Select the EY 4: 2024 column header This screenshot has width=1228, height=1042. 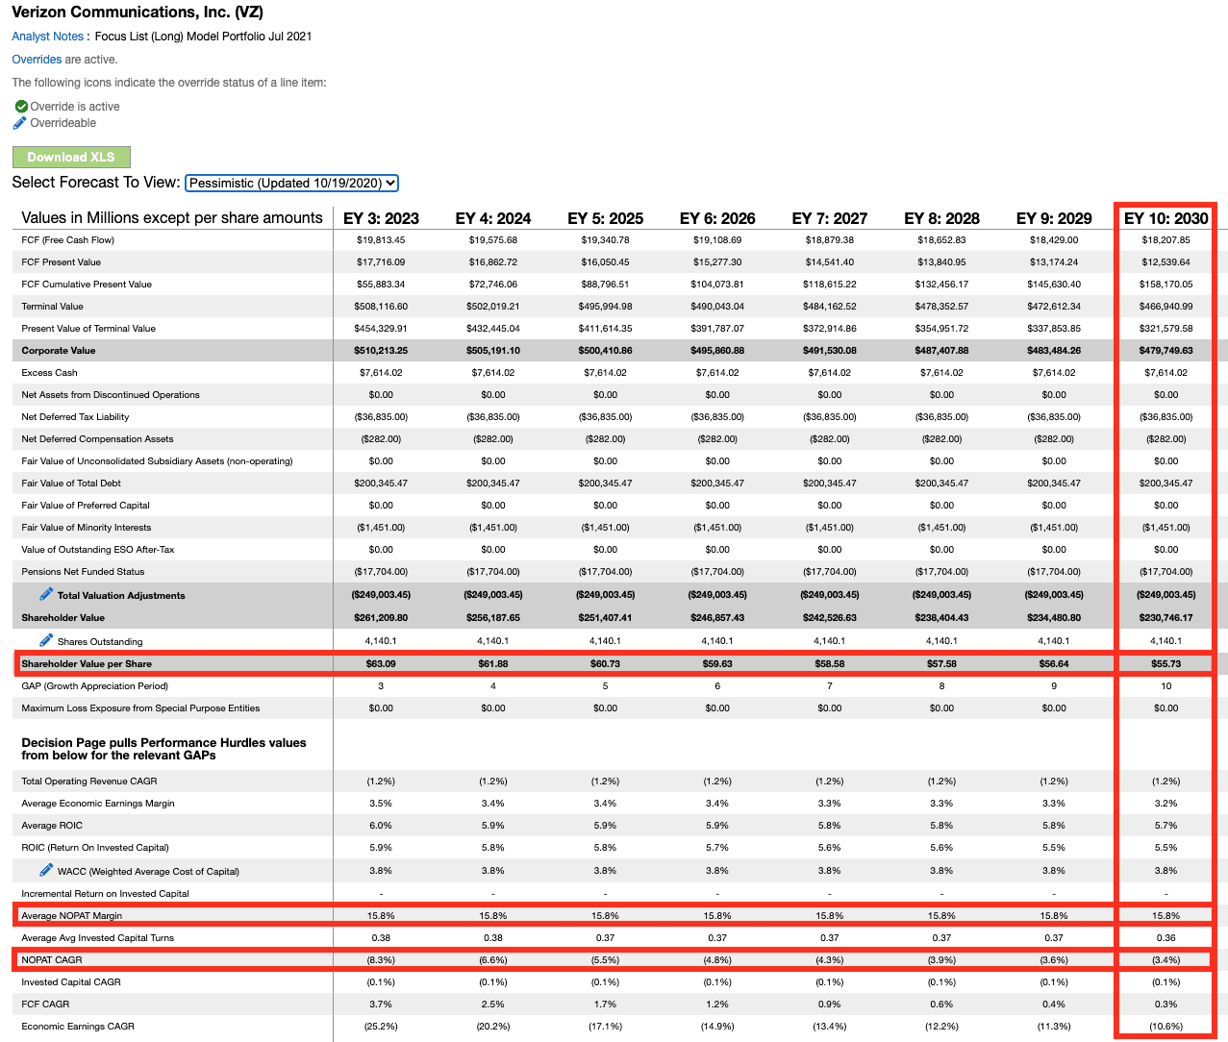493,218
